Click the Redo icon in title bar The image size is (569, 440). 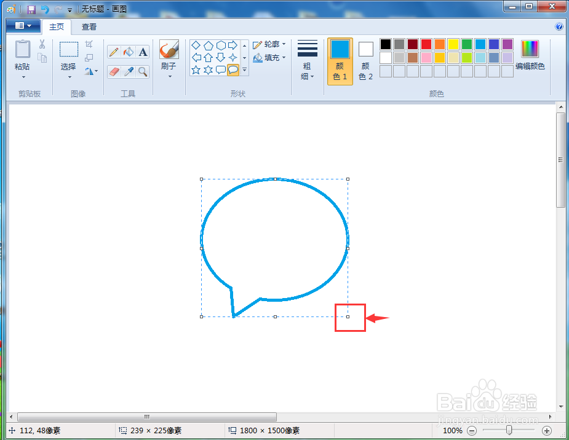pyautogui.click(x=57, y=9)
